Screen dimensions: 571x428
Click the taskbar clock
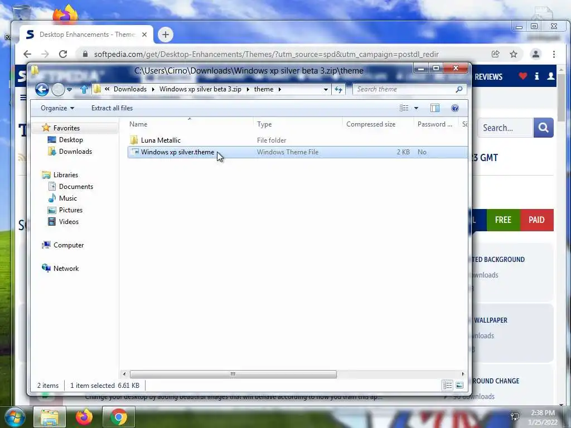coord(543,417)
